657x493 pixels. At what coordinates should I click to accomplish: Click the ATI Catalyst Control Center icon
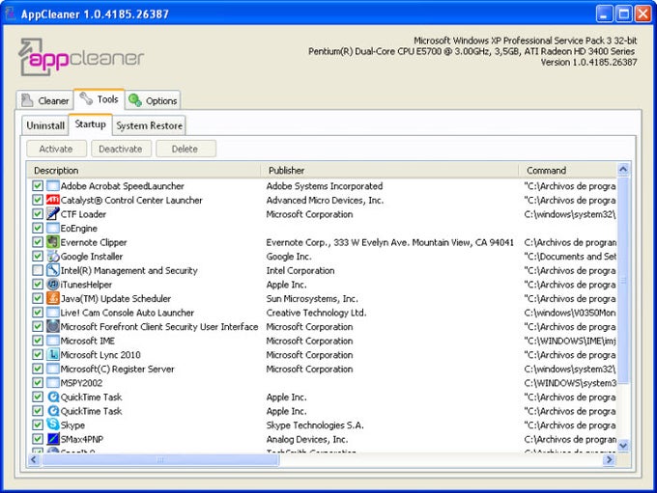pos(53,200)
